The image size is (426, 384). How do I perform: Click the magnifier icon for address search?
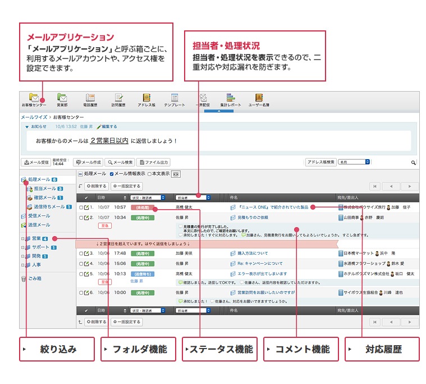tap(413, 162)
